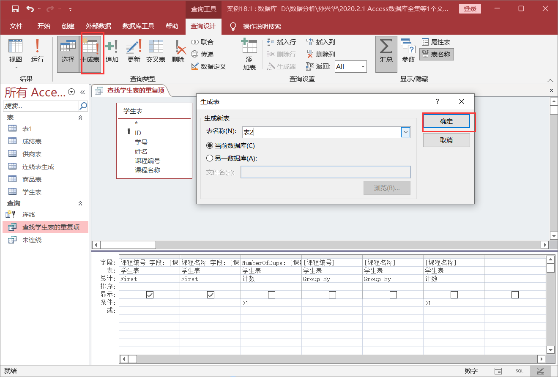
Task: Click the 添加表 add table icon
Action: click(249, 54)
